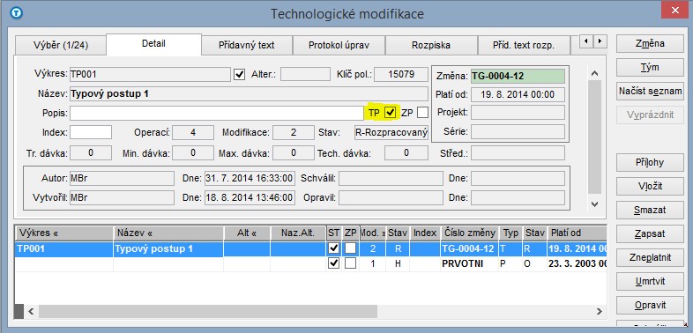Select the PRVOTNI cell in grid
This screenshot has height=333, width=693.
coord(470,263)
